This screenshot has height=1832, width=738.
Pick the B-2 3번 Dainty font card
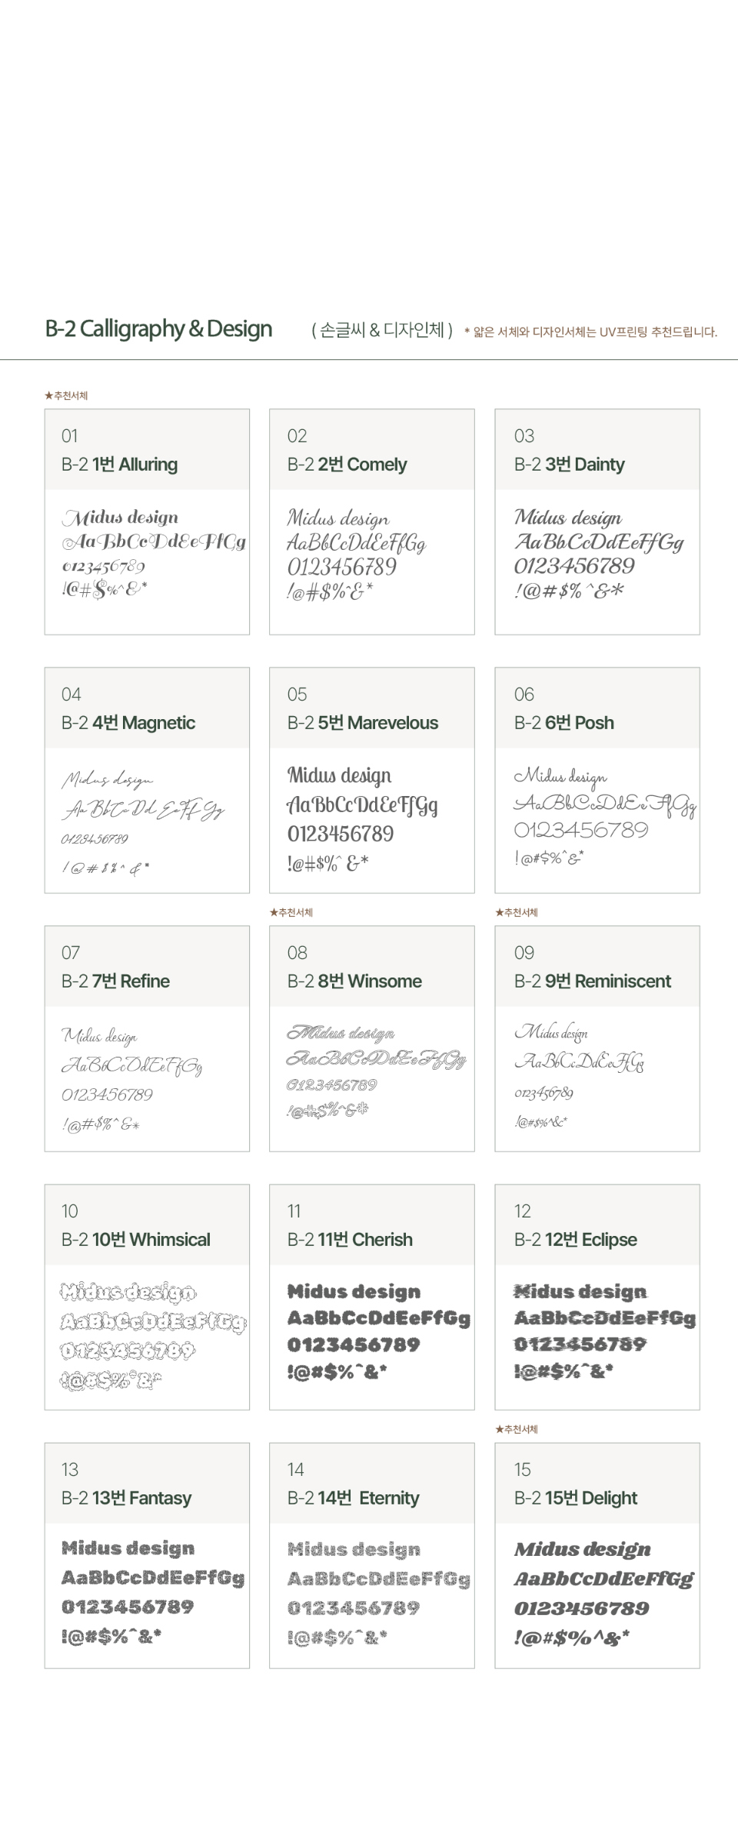click(x=597, y=521)
